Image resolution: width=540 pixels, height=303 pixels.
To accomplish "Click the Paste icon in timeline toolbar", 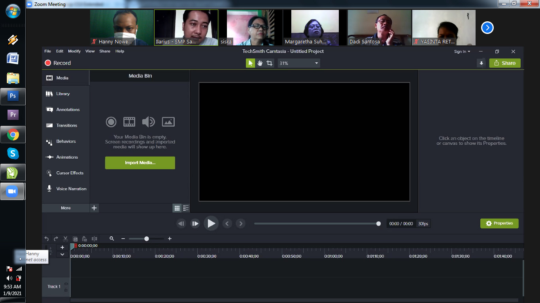I will tap(84, 239).
